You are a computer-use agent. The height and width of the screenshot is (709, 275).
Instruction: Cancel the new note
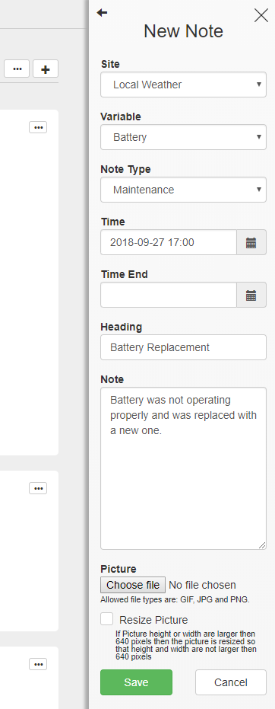point(231,682)
